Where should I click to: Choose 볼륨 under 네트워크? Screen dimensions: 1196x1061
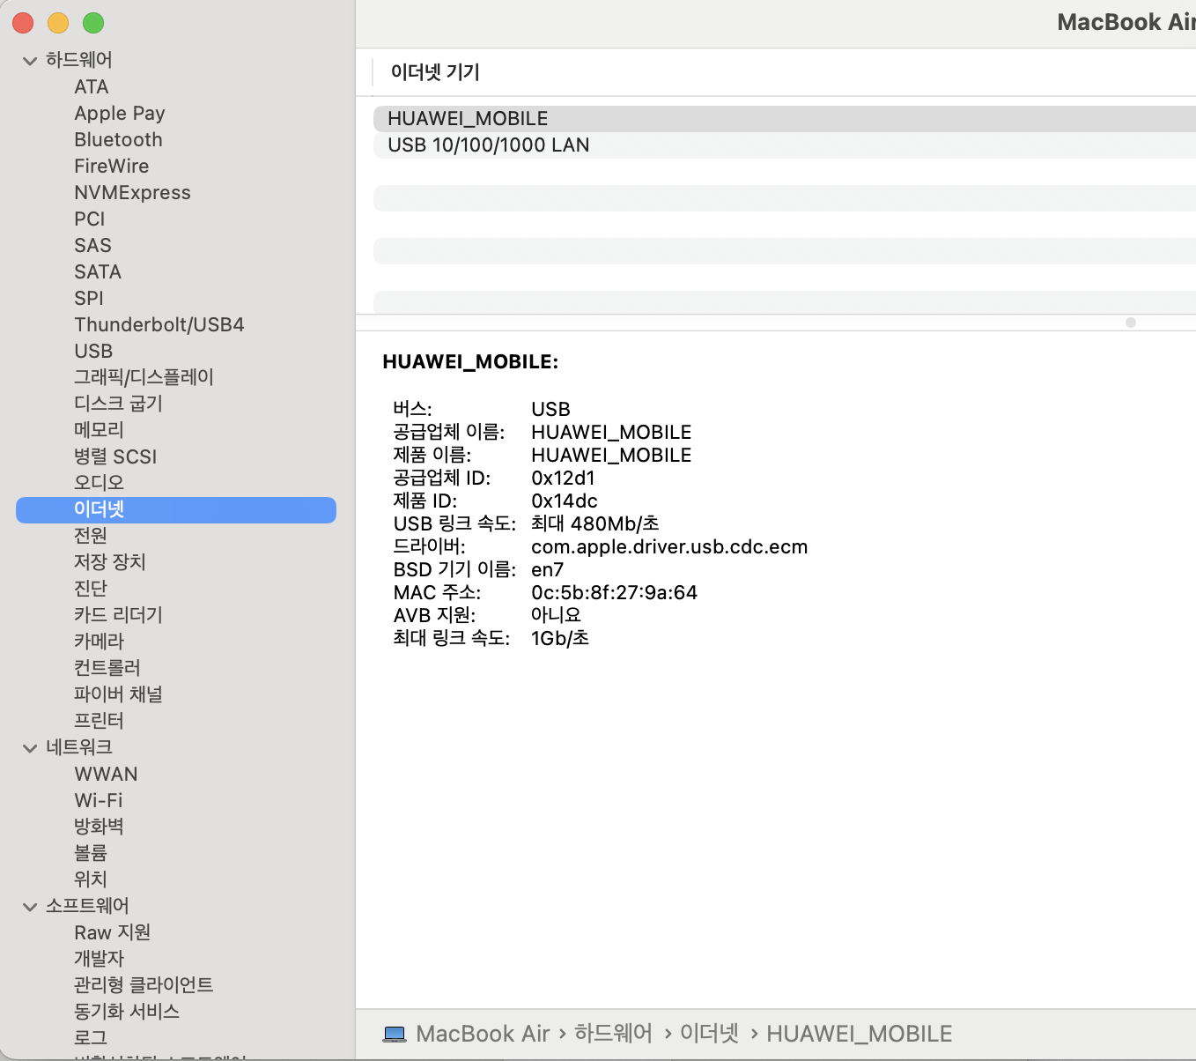click(91, 853)
